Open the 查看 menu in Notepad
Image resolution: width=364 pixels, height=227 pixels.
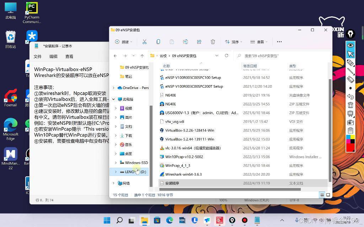tap(69, 56)
